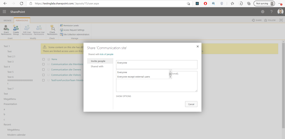Toggle focus on content icon
The width and height of the screenshot is (285, 139).
(x=281, y=20)
